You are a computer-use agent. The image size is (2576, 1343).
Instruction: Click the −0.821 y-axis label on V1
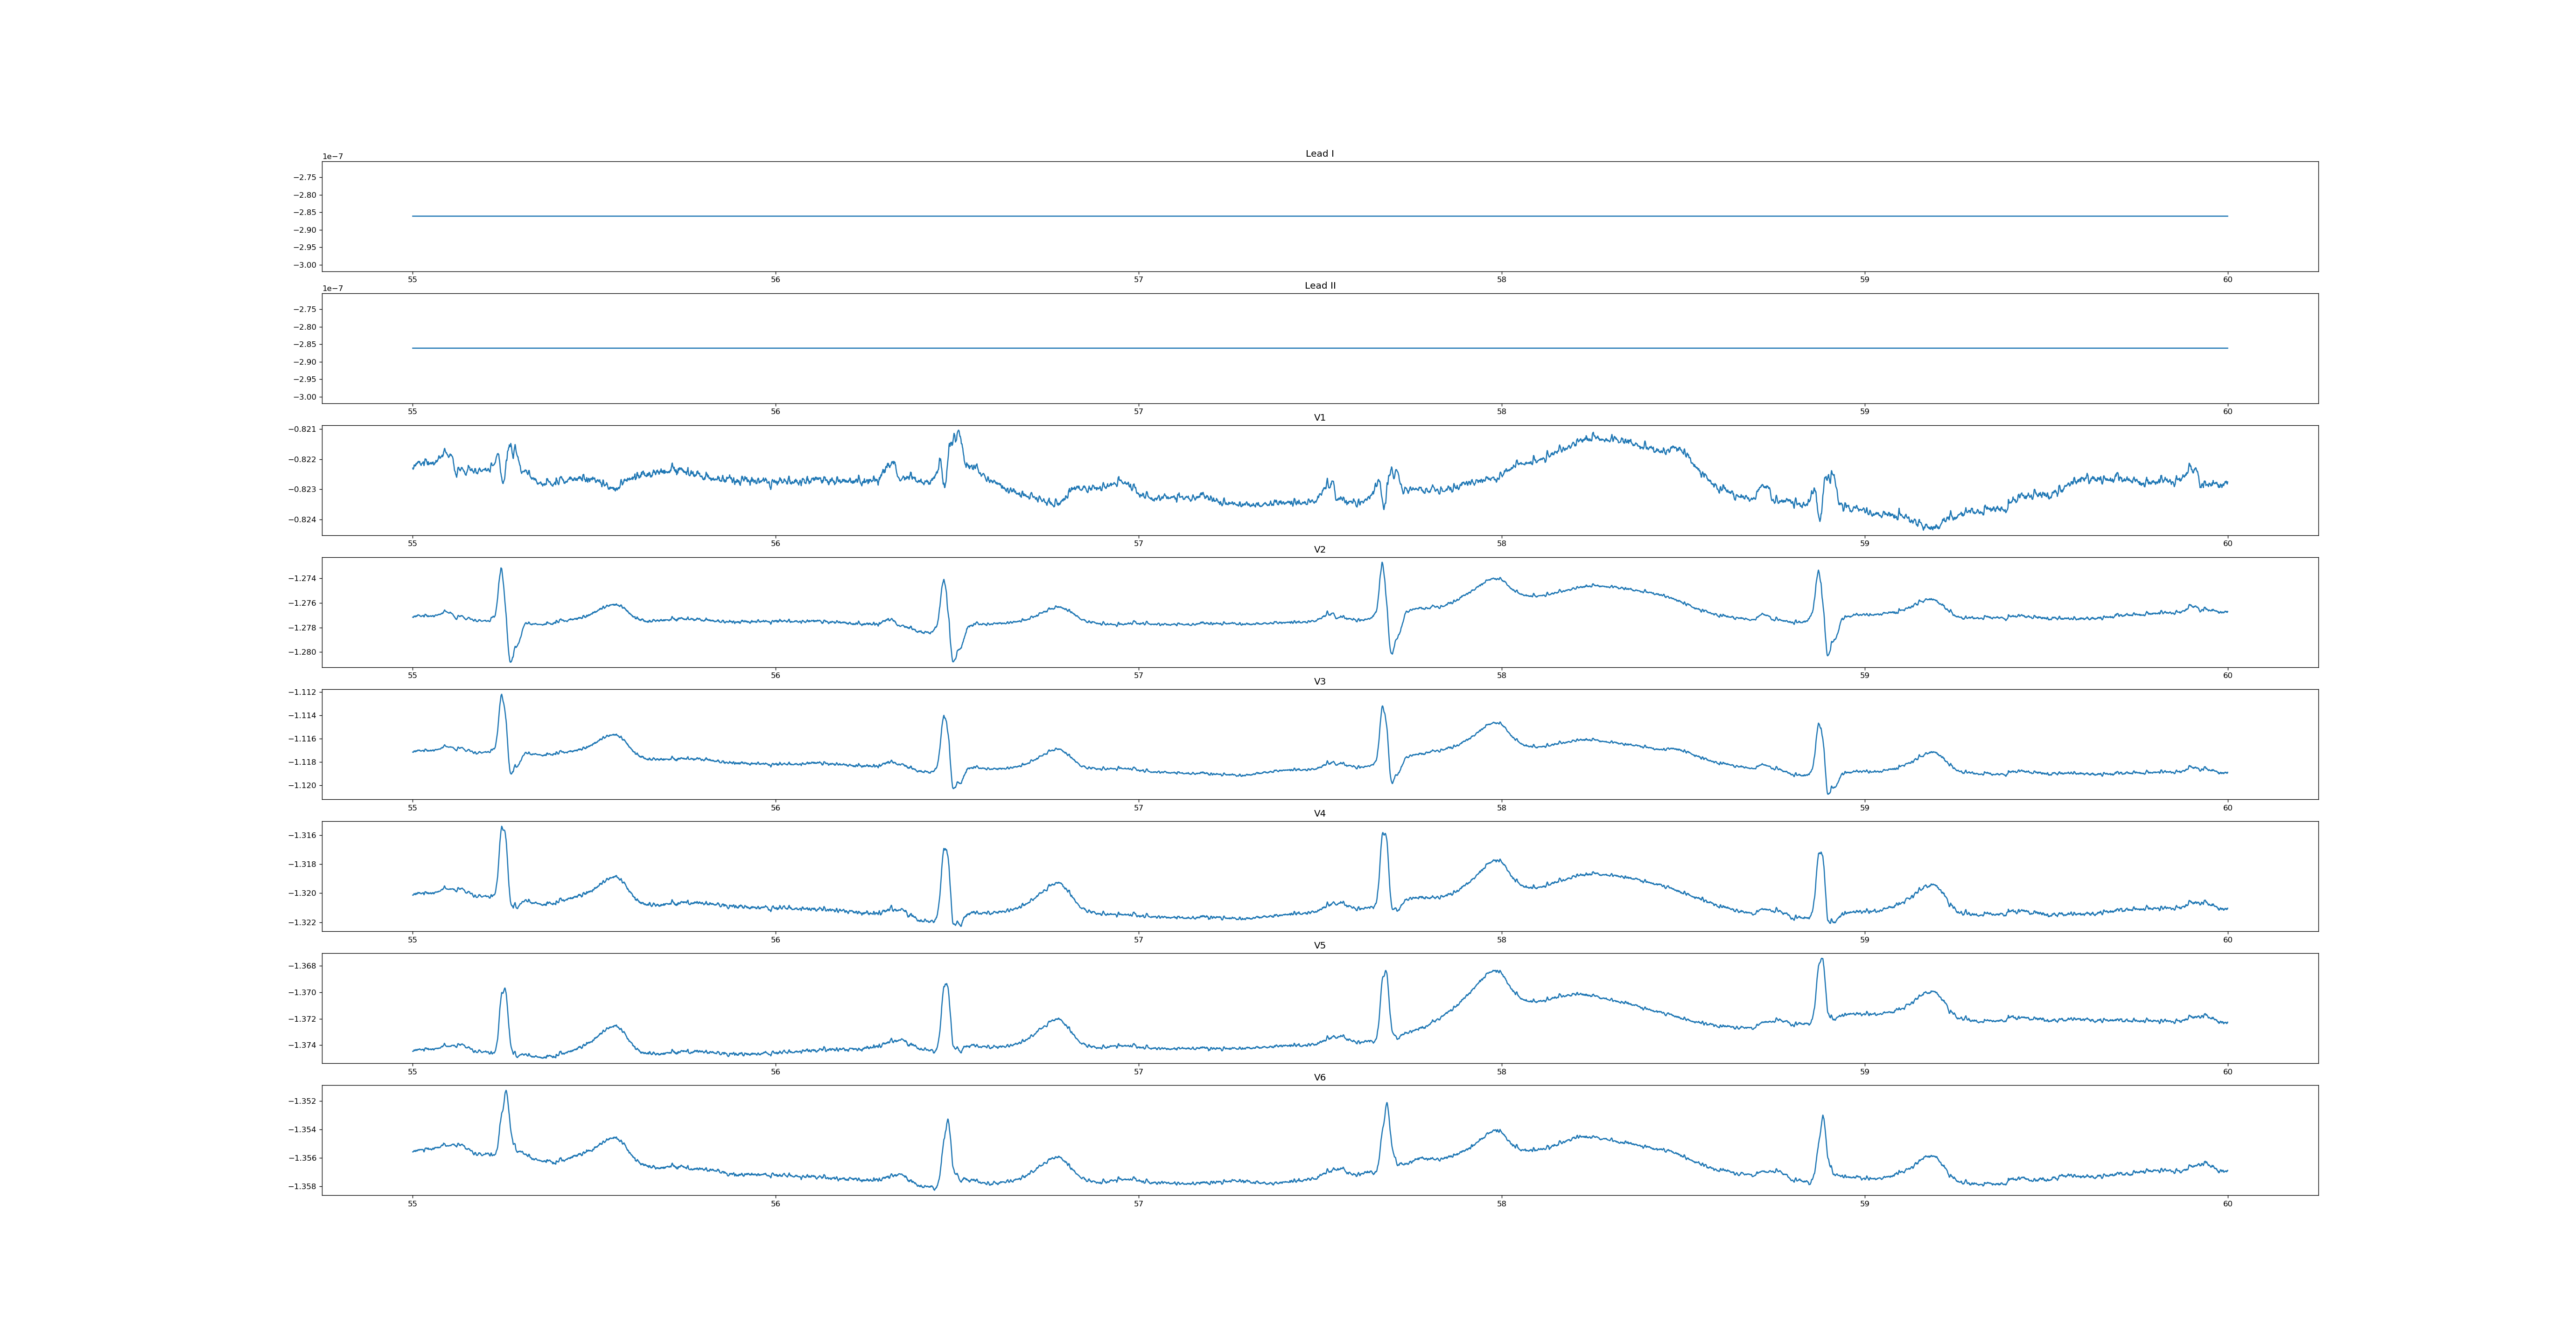click(303, 429)
